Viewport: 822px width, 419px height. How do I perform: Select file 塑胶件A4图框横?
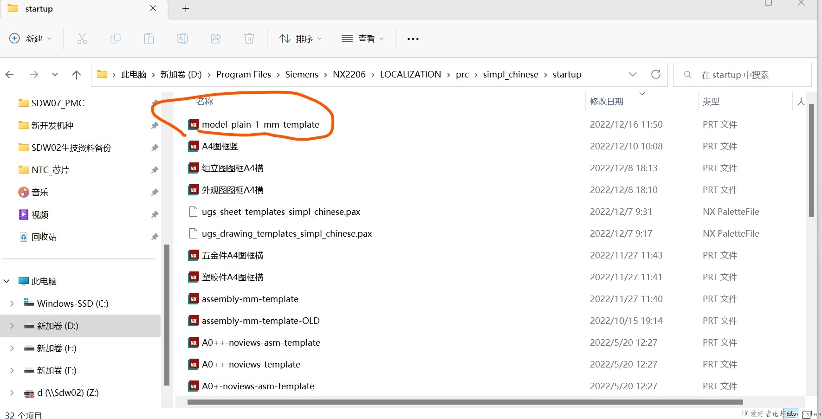click(233, 277)
